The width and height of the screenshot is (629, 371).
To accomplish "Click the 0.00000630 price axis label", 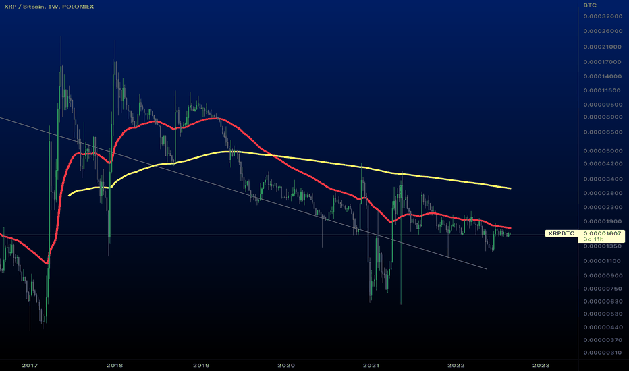I will [x=603, y=302].
